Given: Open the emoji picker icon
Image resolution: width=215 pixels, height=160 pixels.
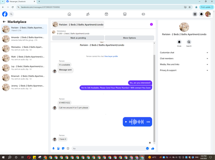Looking at the screenshot, I should tap(147, 148).
